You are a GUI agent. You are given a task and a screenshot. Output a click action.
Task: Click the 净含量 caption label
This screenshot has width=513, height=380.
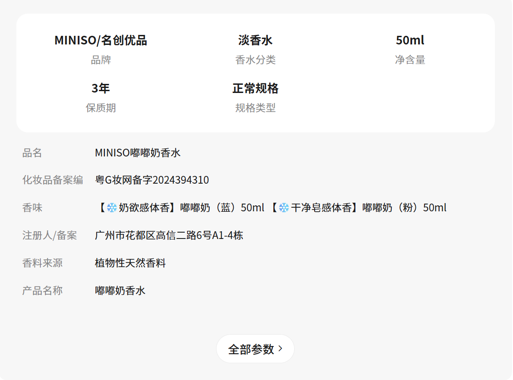pos(410,60)
